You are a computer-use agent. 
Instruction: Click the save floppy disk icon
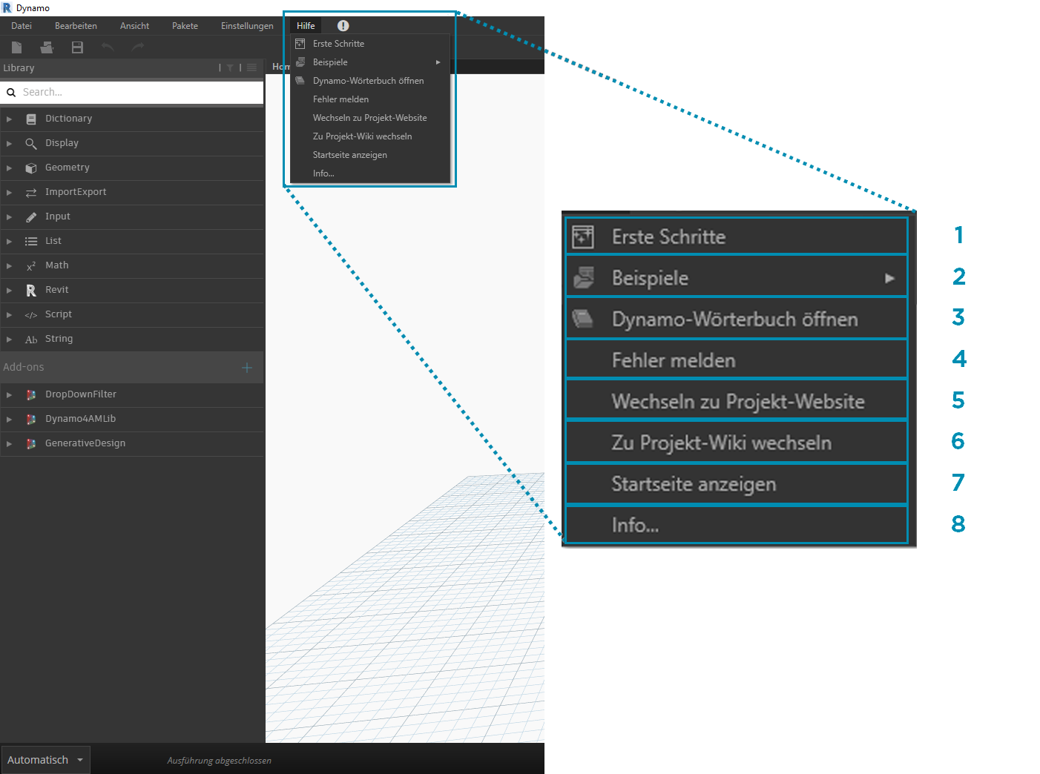point(77,47)
